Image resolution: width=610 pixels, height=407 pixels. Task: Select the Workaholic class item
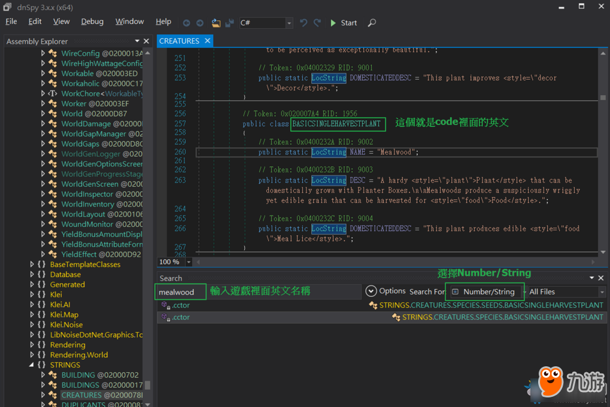click(102, 84)
